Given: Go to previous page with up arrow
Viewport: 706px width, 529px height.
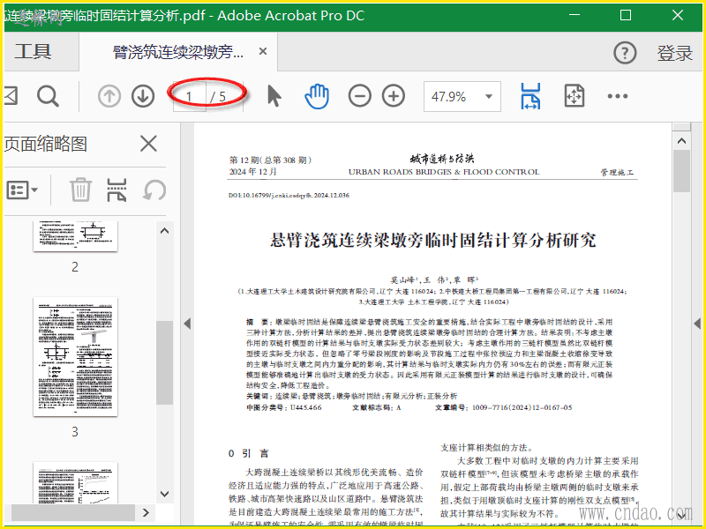Looking at the screenshot, I should tap(109, 96).
